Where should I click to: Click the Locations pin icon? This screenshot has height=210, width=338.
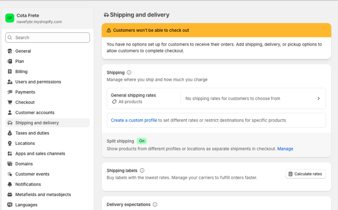(10, 143)
